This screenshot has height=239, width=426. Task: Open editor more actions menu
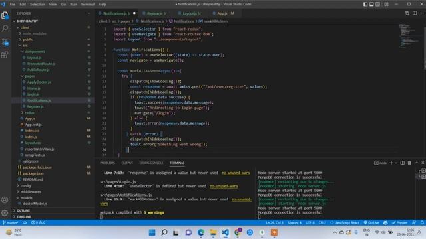(x=422, y=13)
